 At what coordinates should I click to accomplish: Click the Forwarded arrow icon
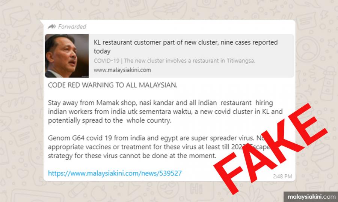[x=52, y=27]
